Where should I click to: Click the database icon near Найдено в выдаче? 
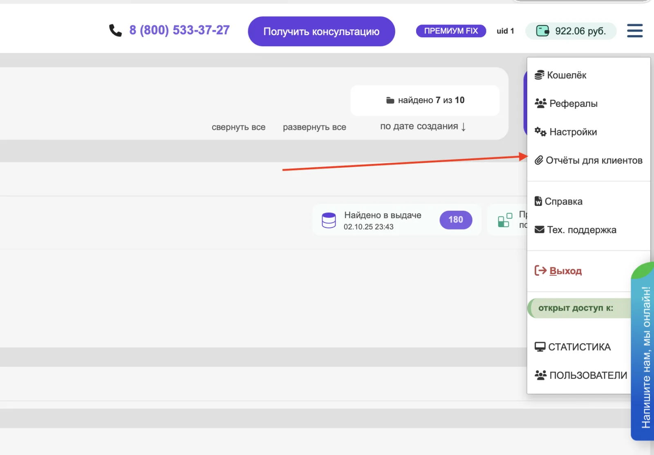pos(329,220)
